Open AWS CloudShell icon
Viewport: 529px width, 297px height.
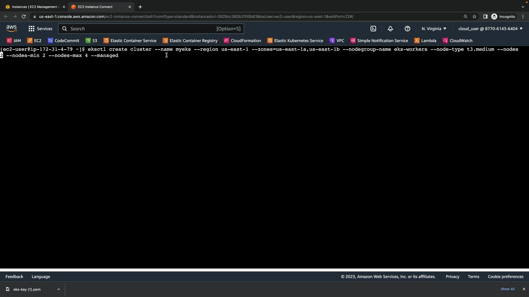pos(373,29)
